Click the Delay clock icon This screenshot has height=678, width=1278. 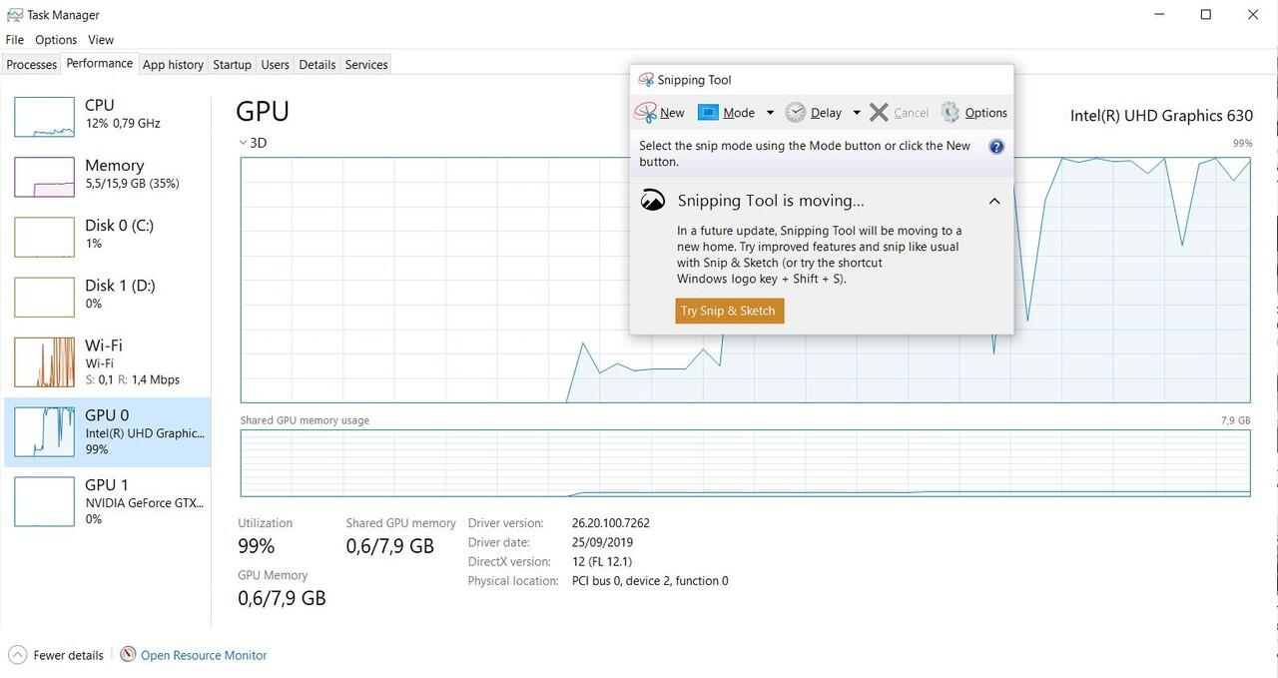[x=795, y=113]
